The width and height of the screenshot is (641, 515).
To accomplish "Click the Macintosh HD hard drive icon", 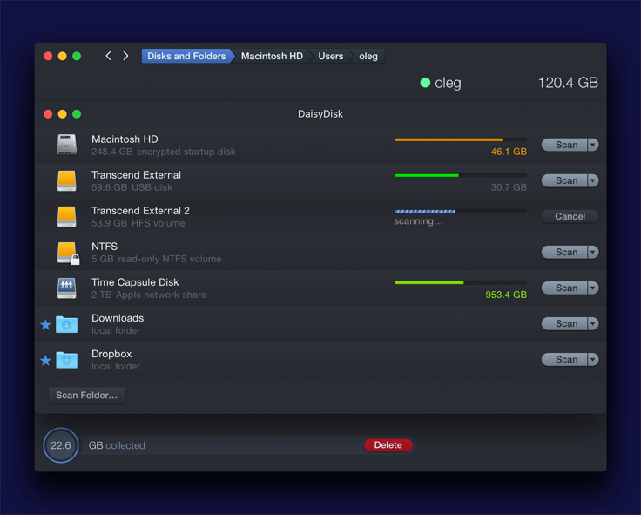I will (x=67, y=145).
